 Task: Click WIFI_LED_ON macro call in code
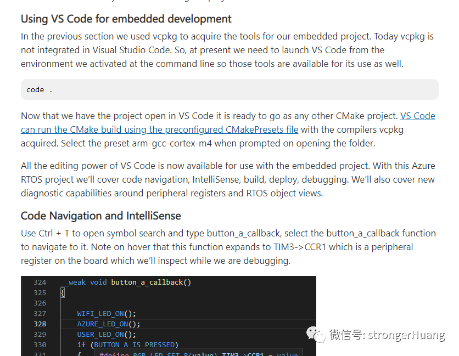100,314
